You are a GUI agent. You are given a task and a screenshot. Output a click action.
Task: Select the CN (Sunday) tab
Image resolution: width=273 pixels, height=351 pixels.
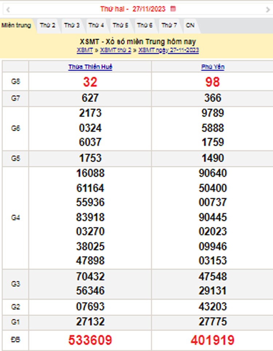click(x=190, y=25)
